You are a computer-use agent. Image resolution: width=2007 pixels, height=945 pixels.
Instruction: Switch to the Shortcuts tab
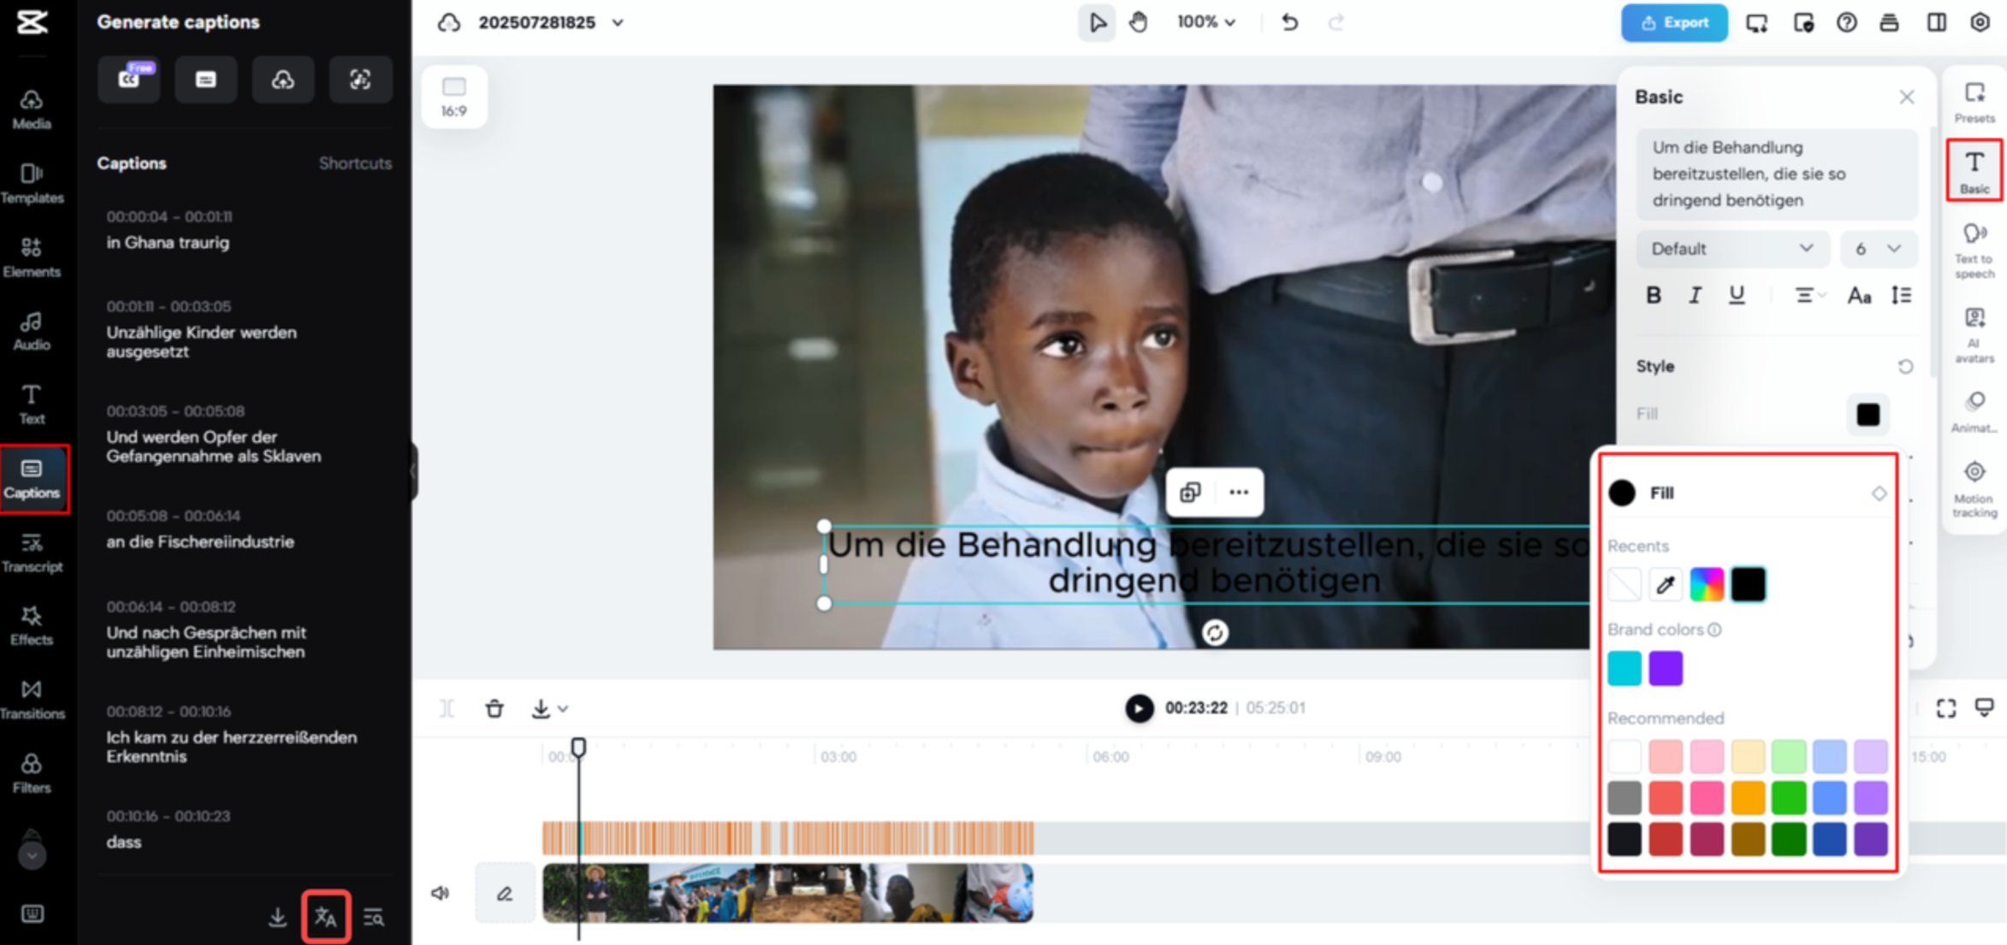click(356, 163)
